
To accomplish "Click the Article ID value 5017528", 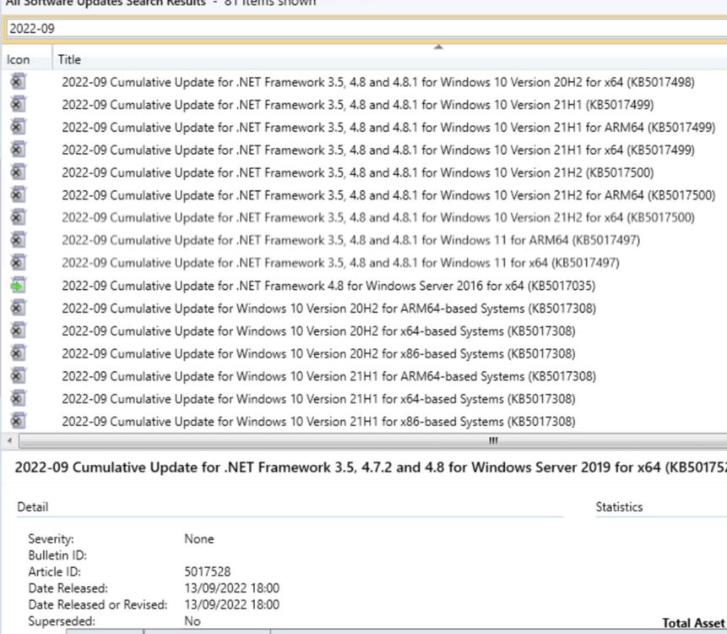I will tap(207, 571).
